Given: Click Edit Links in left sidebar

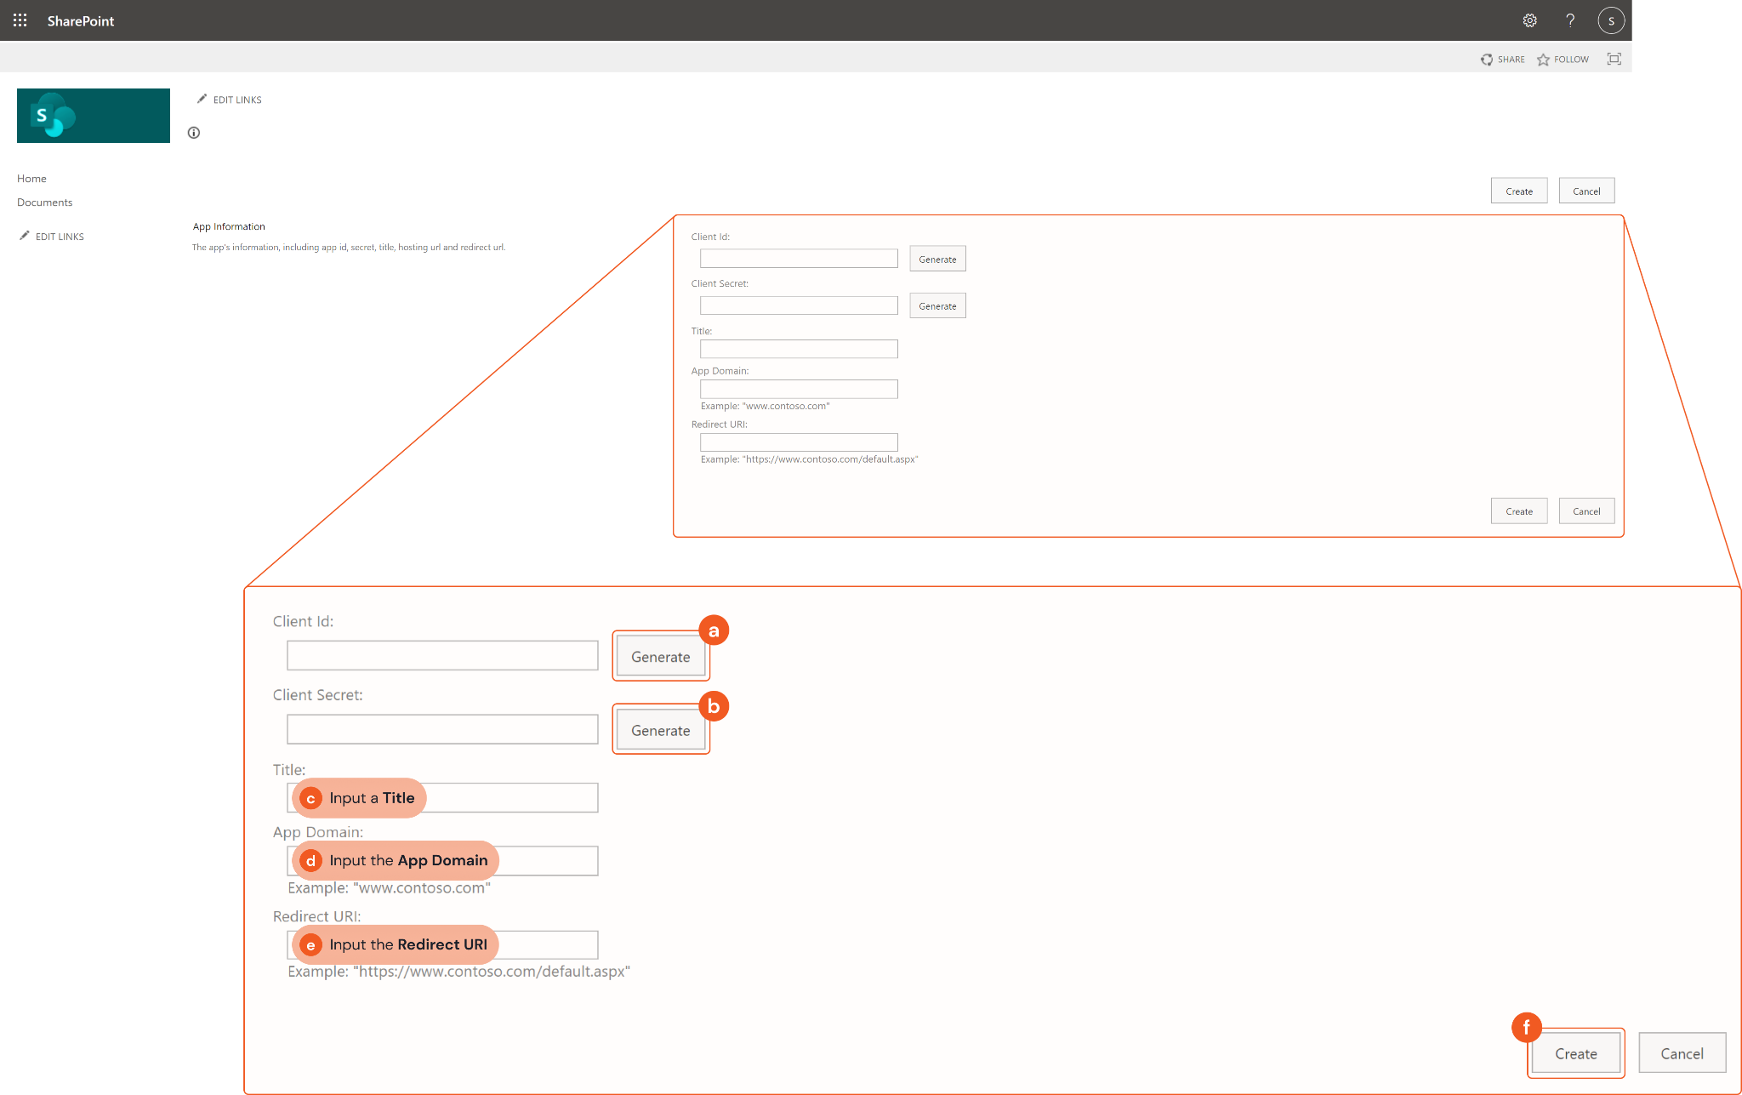Looking at the screenshot, I should coord(52,237).
